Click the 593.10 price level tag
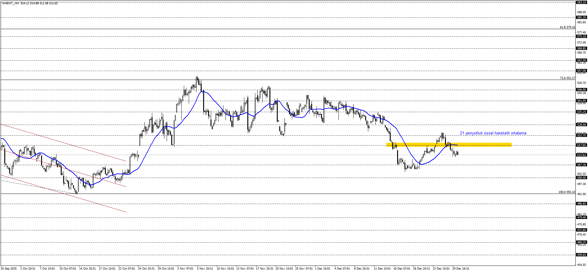588x272 pixels. [582, 2]
